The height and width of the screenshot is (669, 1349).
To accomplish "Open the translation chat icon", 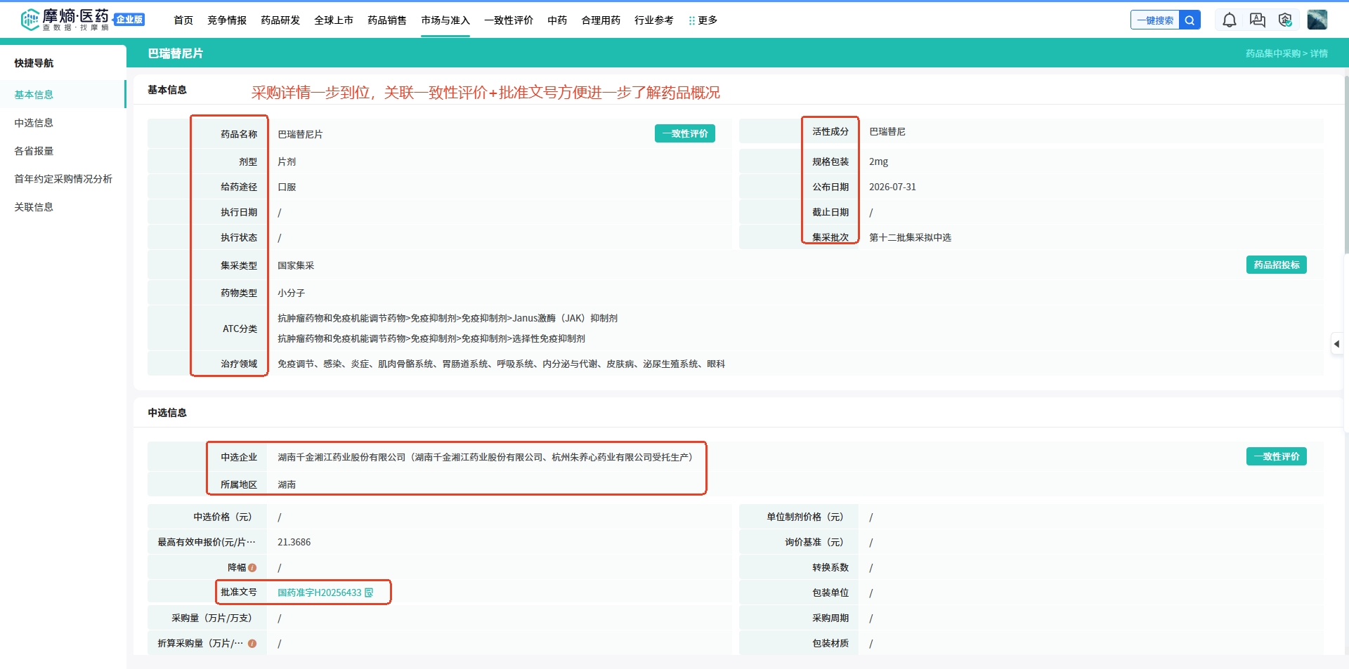I will pos(1258,20).
